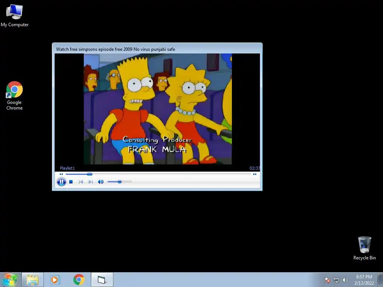Select the Google Chrome desktop shortcut
Image resolution: width=383 pixels, height=287 pixels.
click(15, 96)
